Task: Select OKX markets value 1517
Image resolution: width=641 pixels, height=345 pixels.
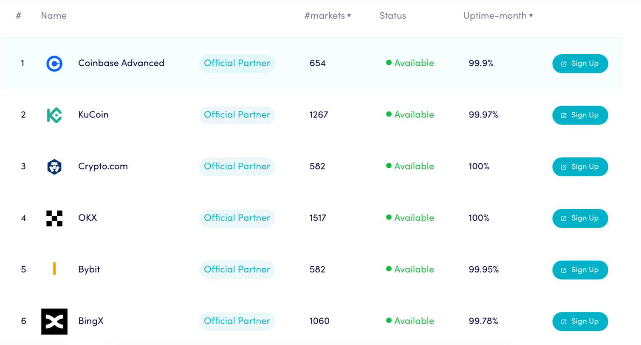Action: point(318,218)
